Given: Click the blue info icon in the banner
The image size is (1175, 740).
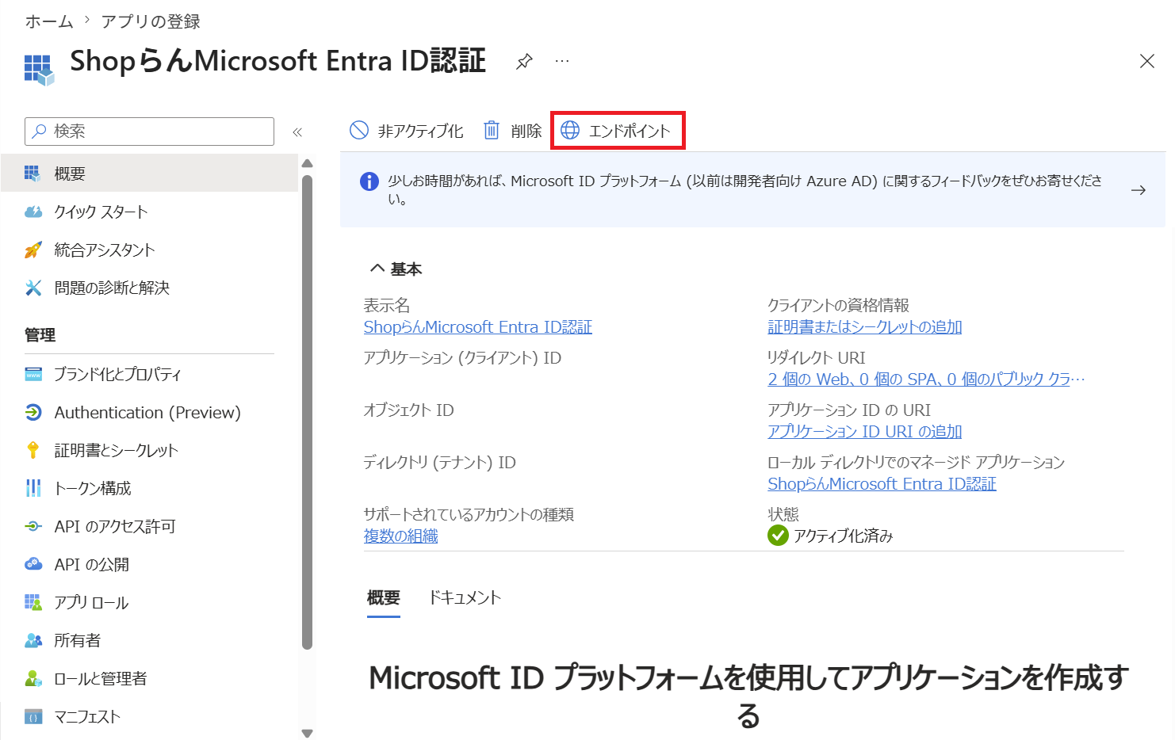Looking at the screenshot, I should pos(369,181).
